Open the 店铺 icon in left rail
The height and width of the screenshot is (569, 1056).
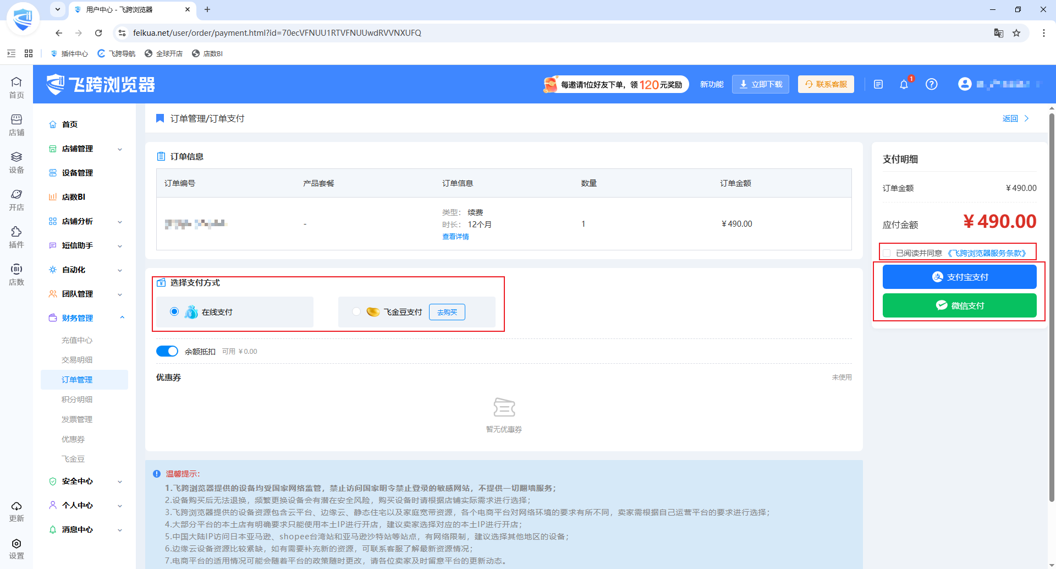point(16,125)
